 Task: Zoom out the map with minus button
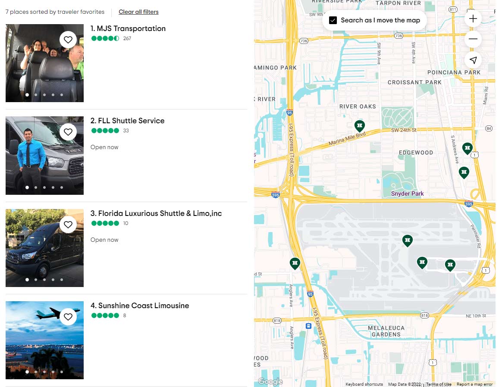pyautogui.click(x=473, y=39)
